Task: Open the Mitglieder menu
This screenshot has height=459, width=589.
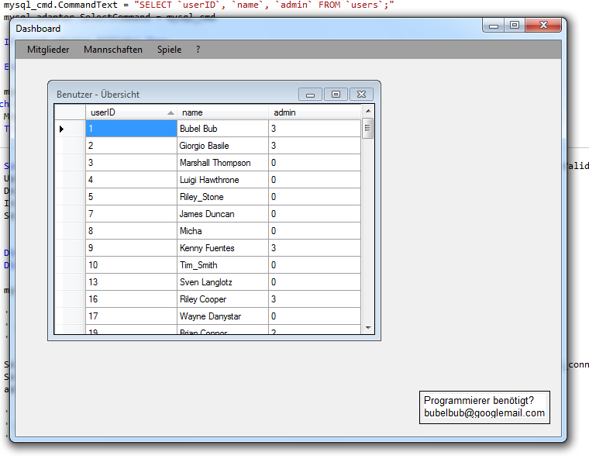Action: [48, 50]
